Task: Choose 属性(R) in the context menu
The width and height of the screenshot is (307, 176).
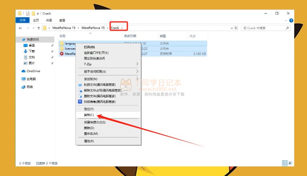Action: click(108, 141)
